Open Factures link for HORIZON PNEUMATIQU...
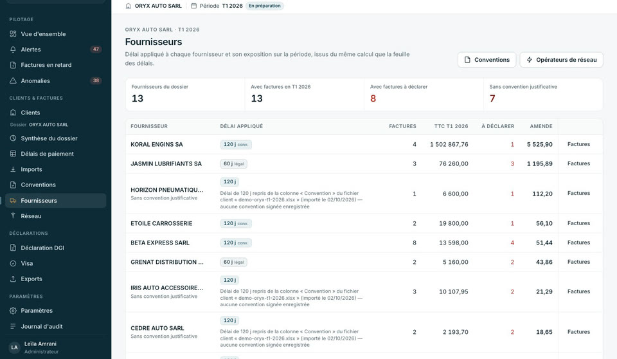617x359 pixels. pyautogui.click(x=578, y=193)
